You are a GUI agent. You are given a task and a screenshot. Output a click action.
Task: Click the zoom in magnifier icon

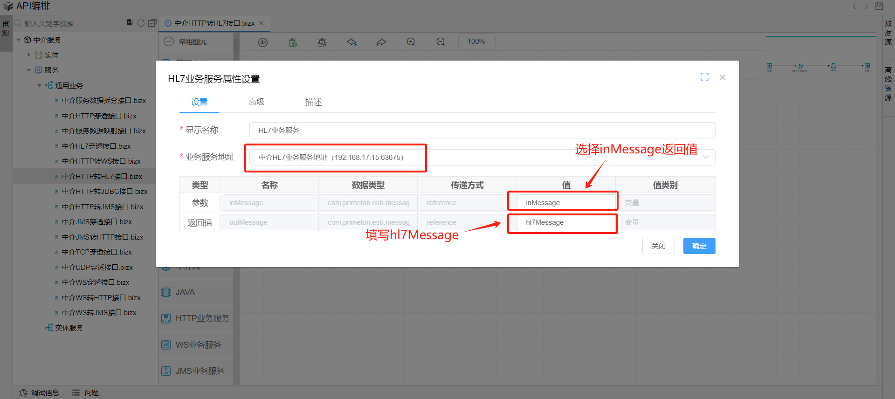tap(411, 42)
